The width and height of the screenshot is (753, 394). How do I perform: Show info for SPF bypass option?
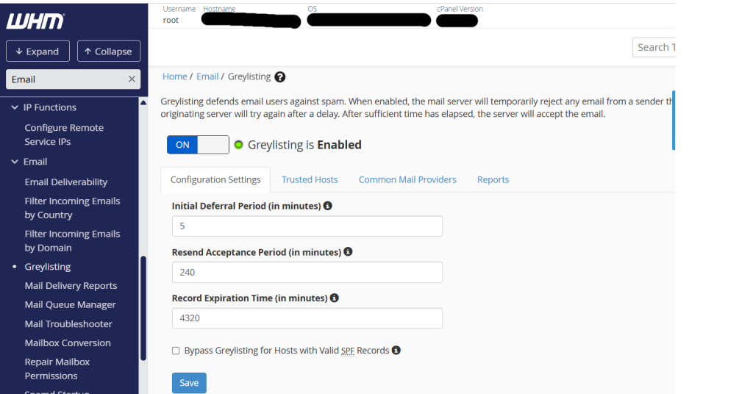(396, 351)
